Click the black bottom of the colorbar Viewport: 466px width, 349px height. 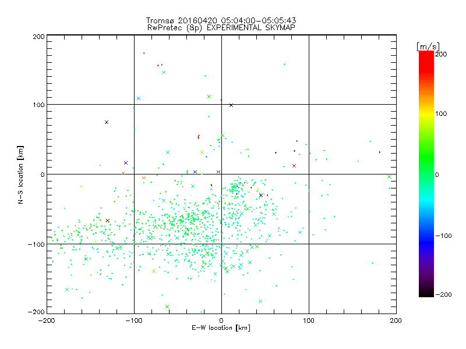426,293
